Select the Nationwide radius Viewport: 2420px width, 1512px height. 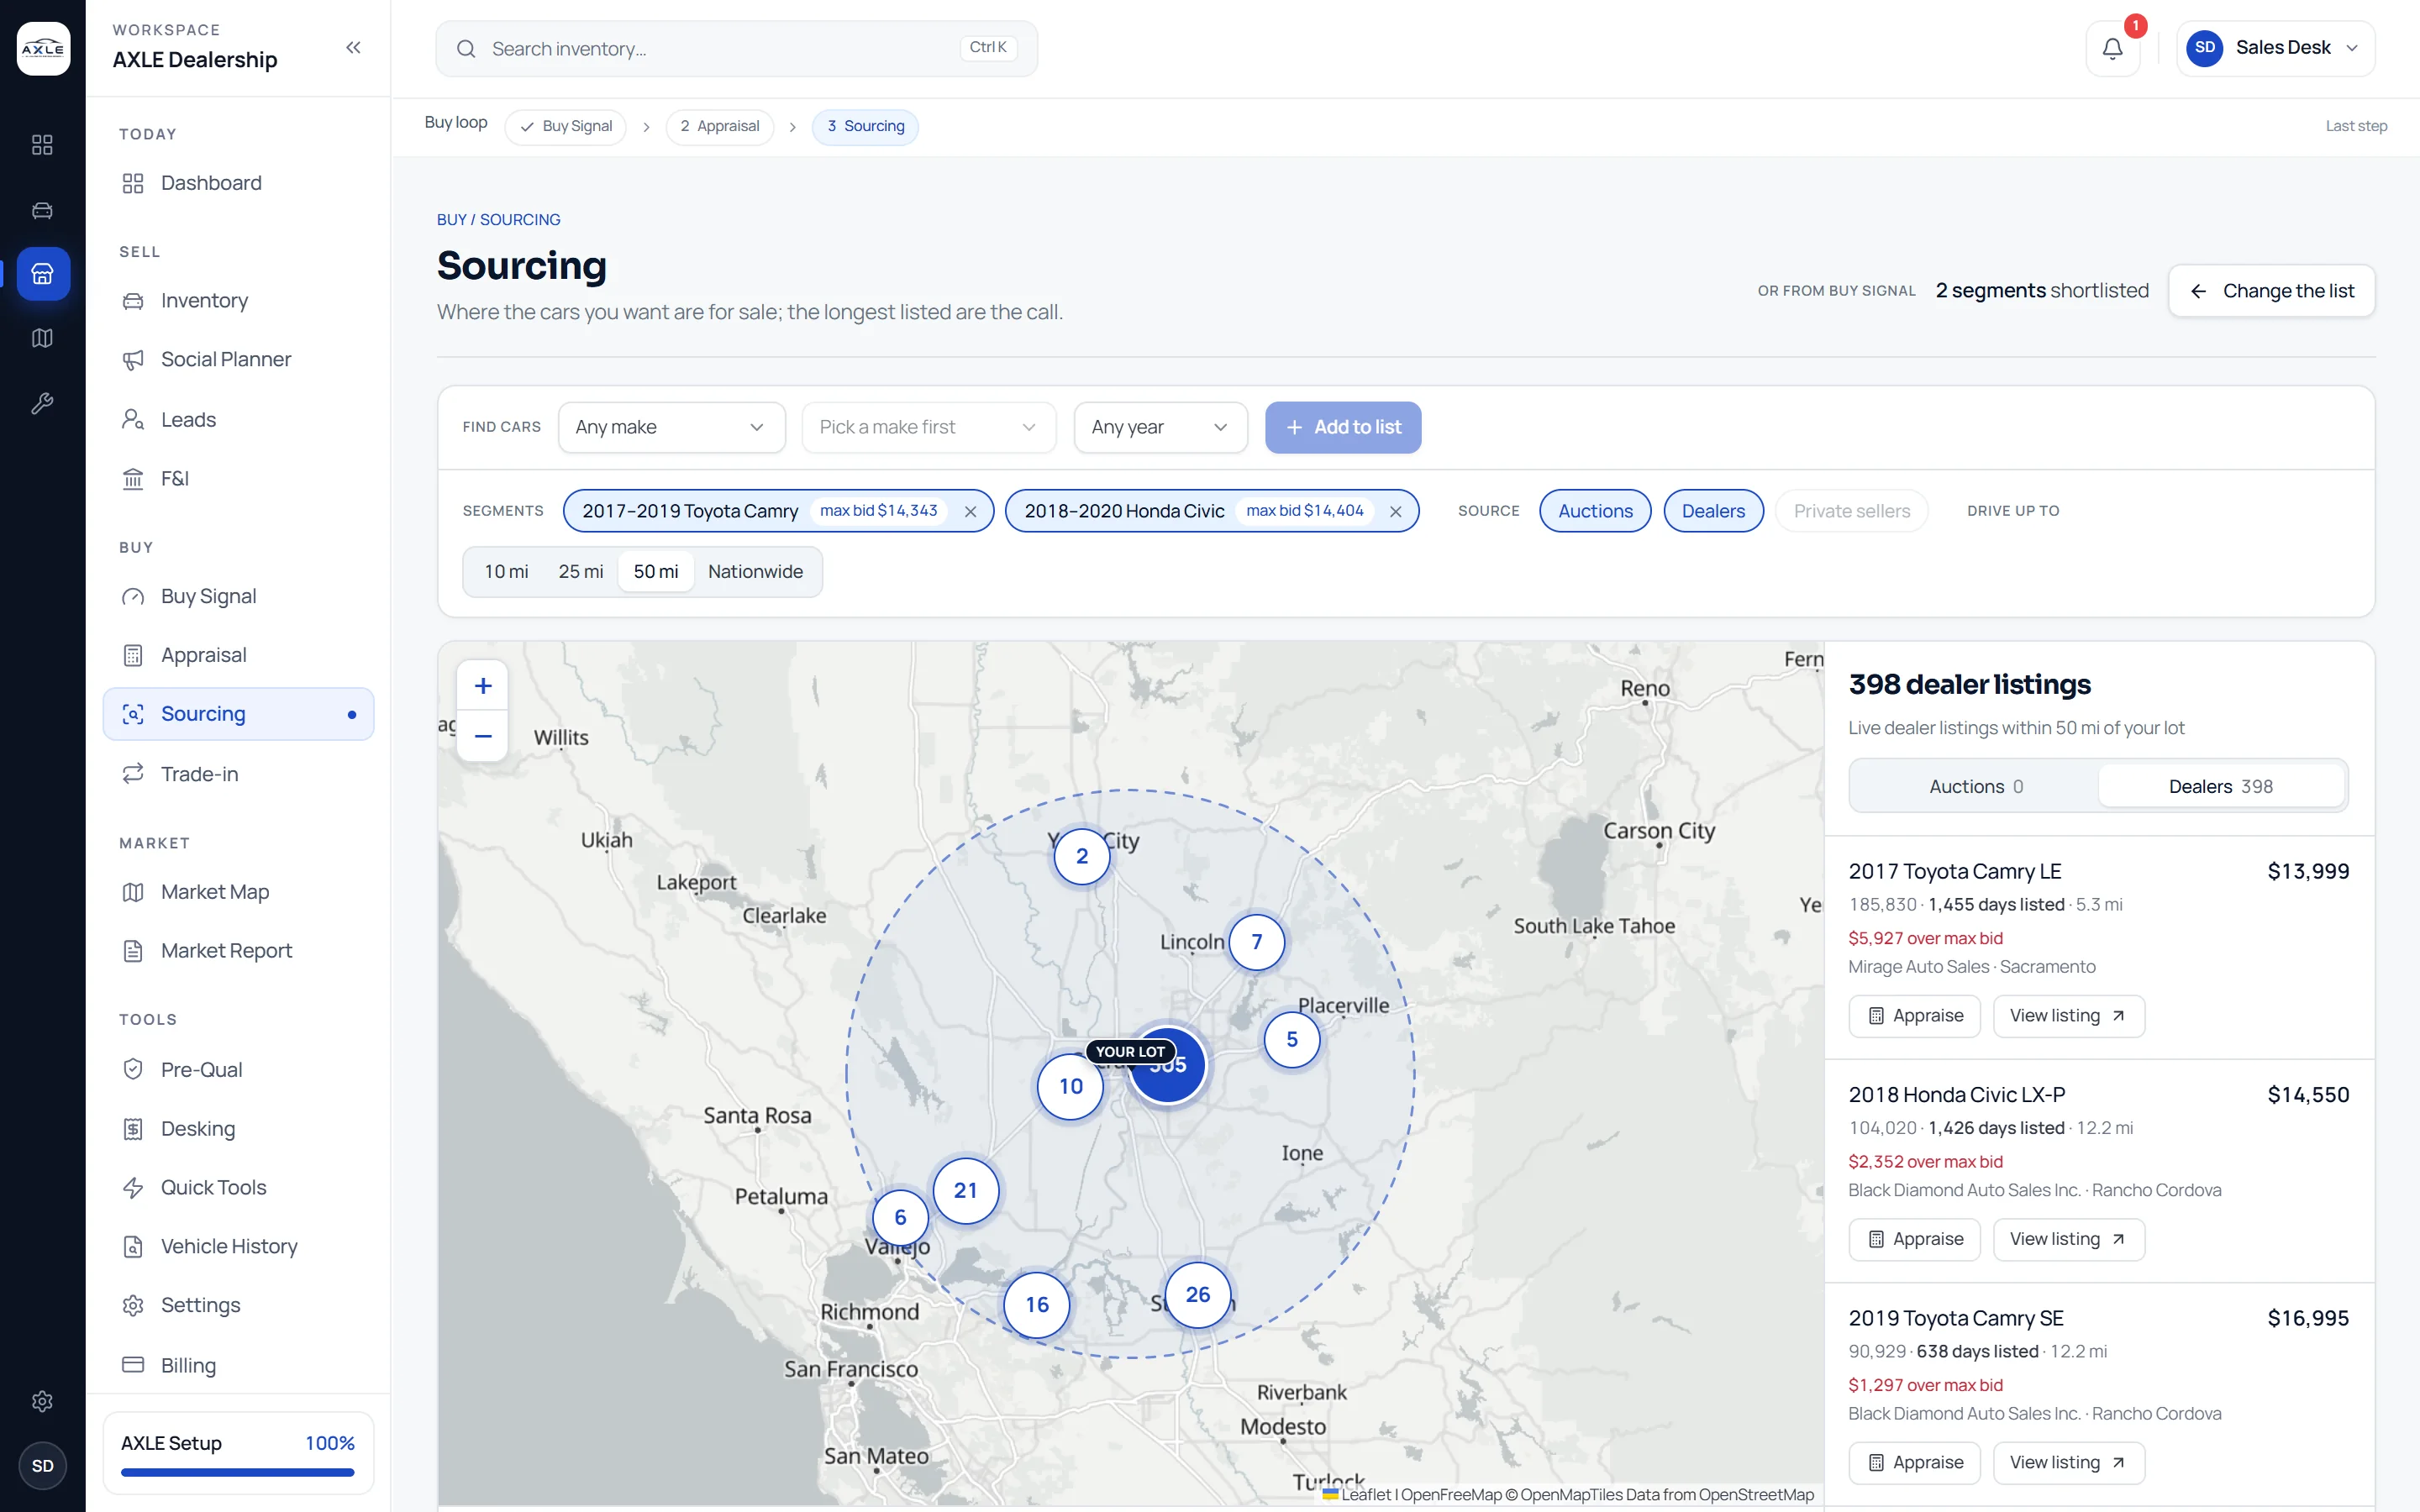tap(755, 571)
